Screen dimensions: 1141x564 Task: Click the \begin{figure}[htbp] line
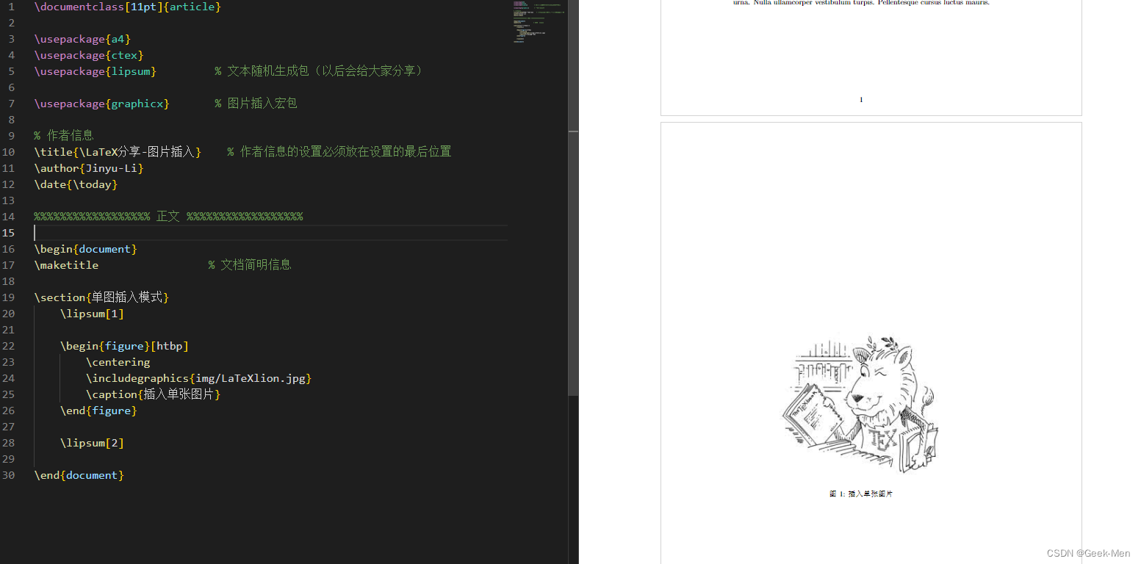[124, 346]
